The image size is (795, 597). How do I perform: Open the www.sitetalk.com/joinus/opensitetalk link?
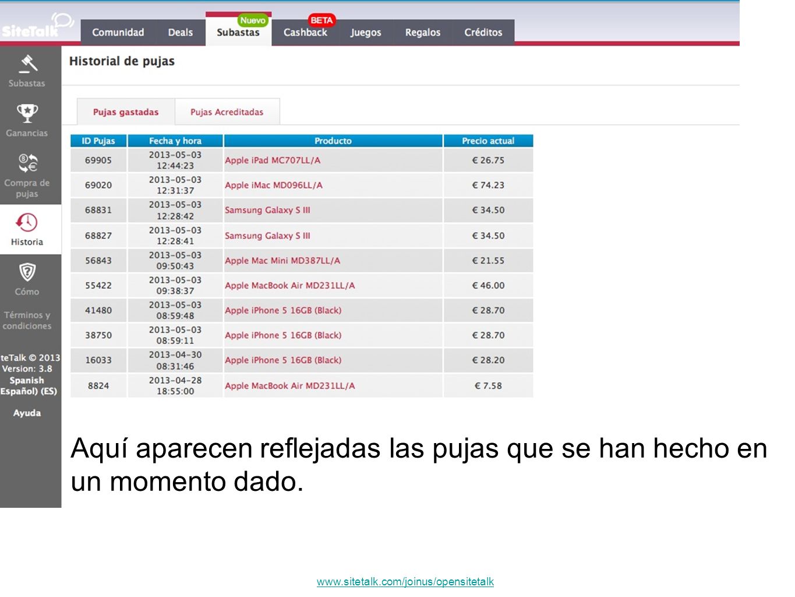tap(405, 582)
